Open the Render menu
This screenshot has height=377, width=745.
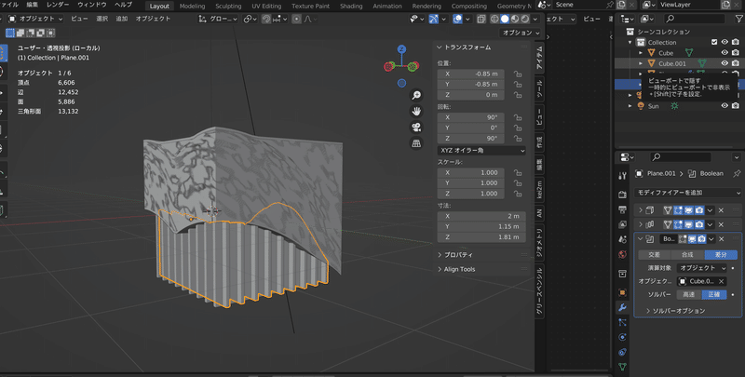(58, 5)
